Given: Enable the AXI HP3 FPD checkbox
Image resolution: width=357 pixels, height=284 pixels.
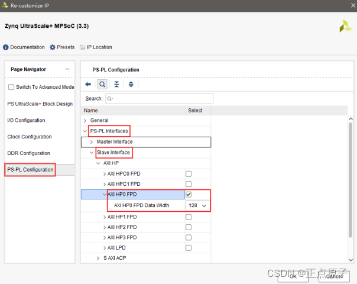Looking at the screenshot, I should tap(189, 237).
